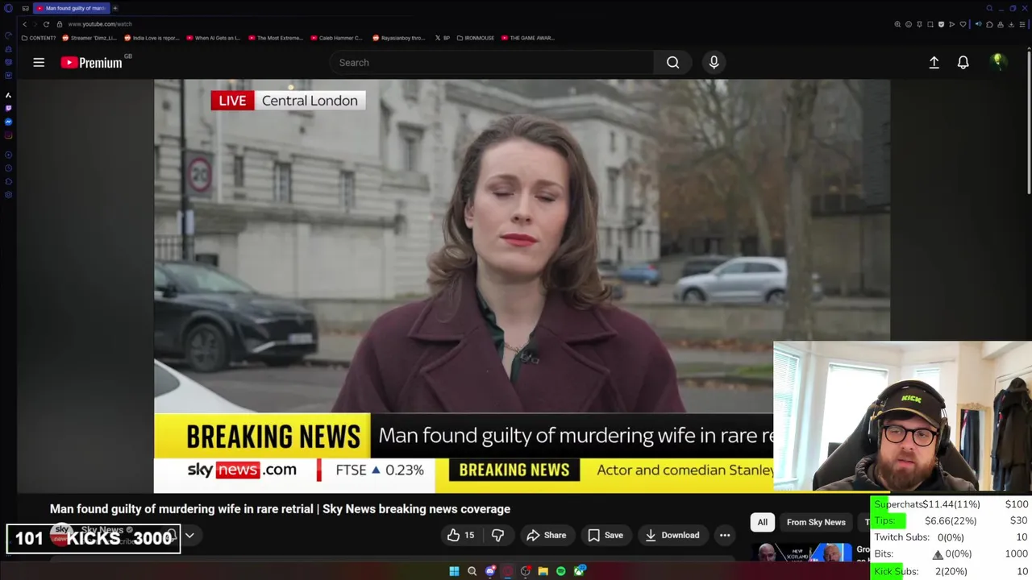
Task: Open the YouTube guide hamburger menu
Action: [39, 62]
